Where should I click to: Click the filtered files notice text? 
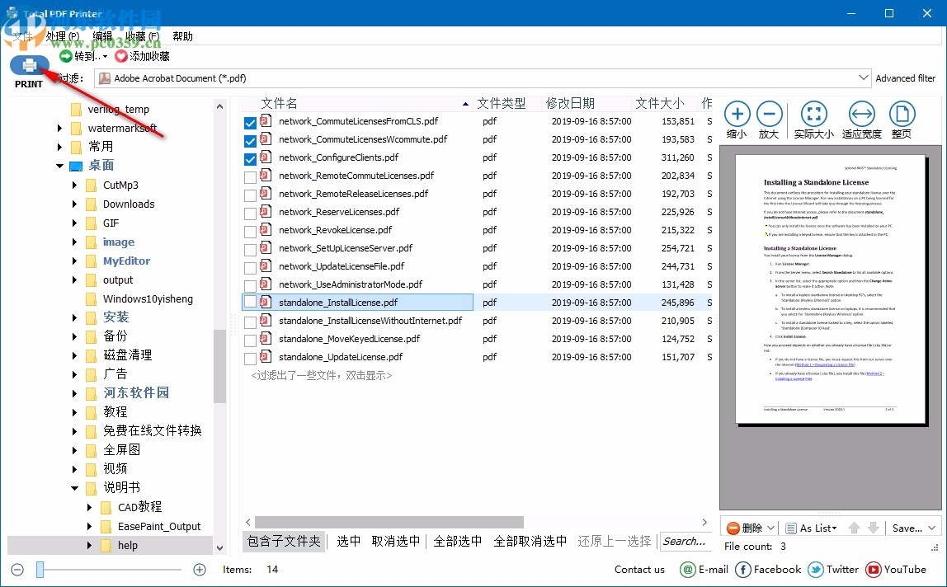click(x=322, y=376)
